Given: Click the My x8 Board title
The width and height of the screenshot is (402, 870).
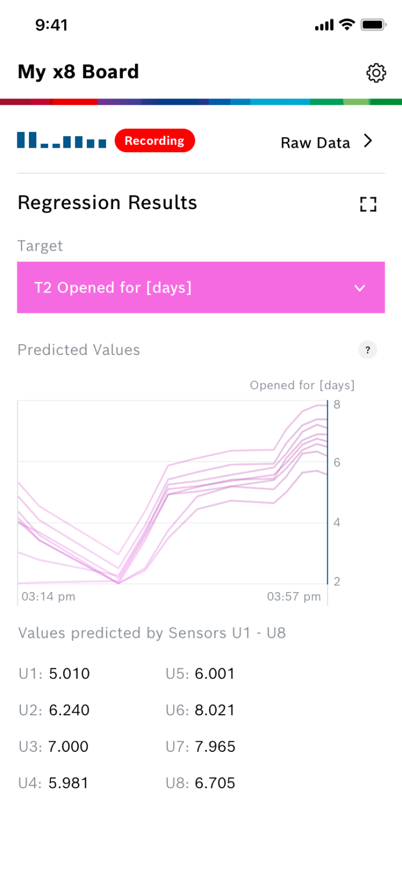Looking at the screenshot, I should [78, 72].
